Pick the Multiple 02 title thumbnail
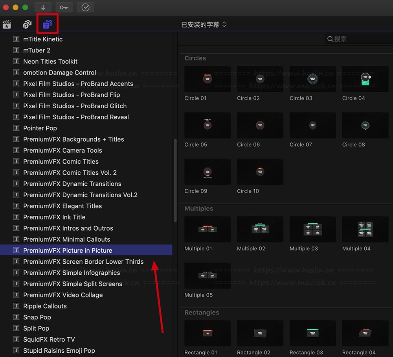 coord(260,229)
